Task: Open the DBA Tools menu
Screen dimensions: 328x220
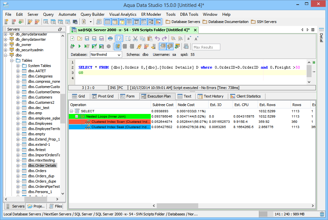Action: coord(189,14)
